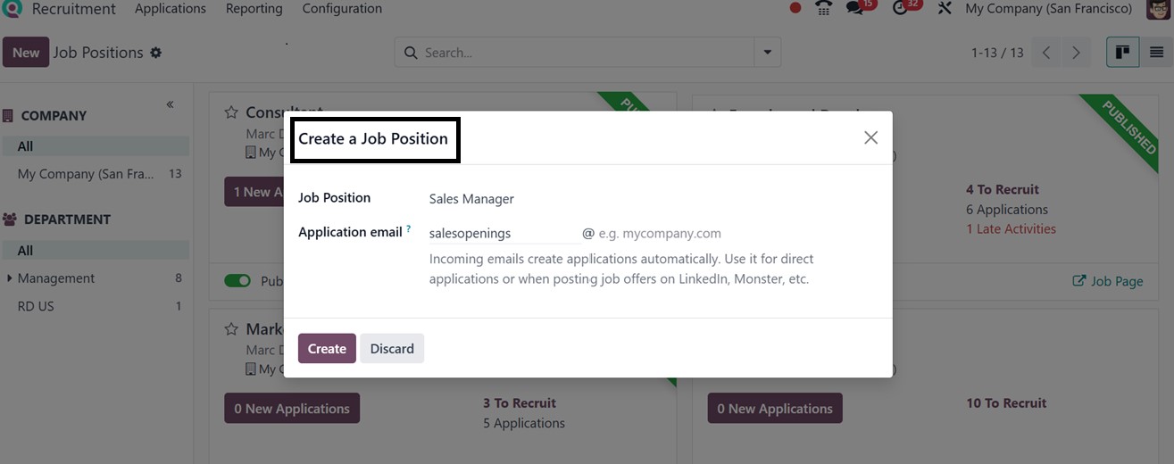Click the Discard button

[x=392, y=349]
